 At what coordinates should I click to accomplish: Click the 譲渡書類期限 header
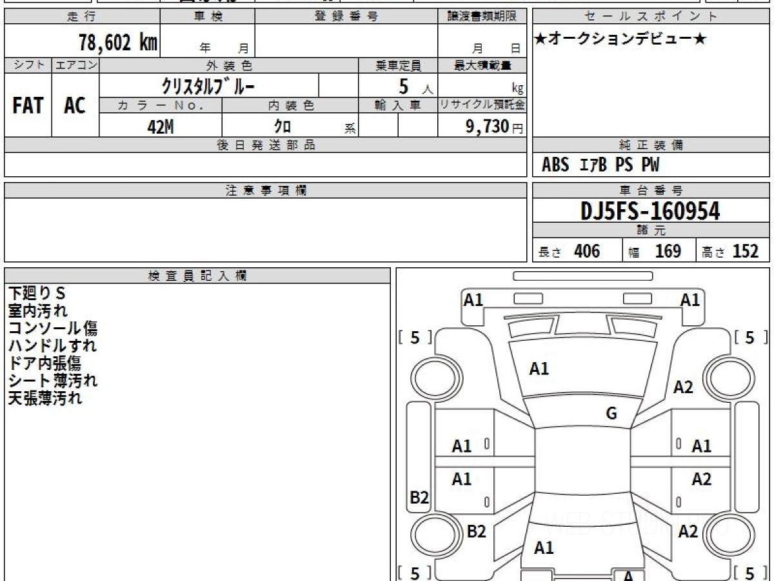pos(482,17)
